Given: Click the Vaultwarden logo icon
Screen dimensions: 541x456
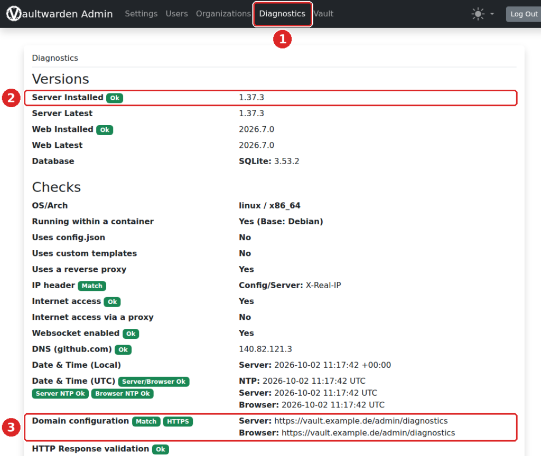Looking at the screenshot, I should 14,13.
